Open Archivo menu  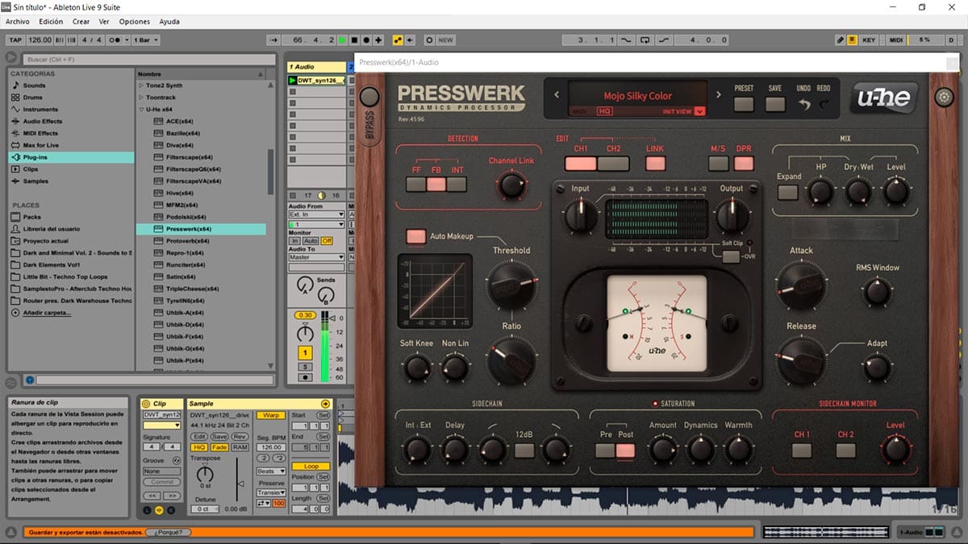click(18, 22)
